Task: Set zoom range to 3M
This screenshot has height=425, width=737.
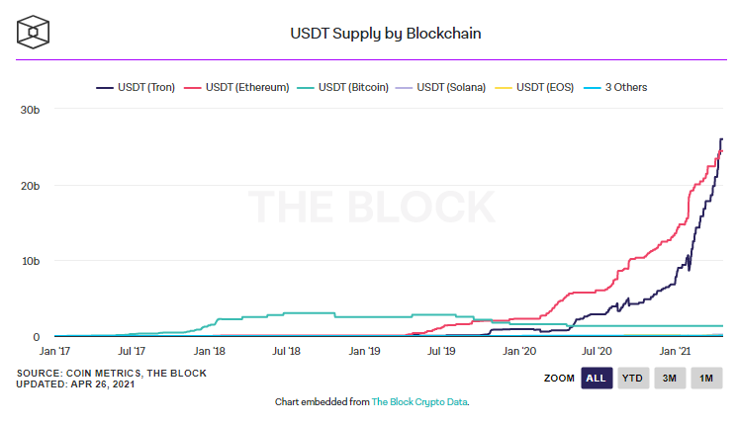Action: 669,379
